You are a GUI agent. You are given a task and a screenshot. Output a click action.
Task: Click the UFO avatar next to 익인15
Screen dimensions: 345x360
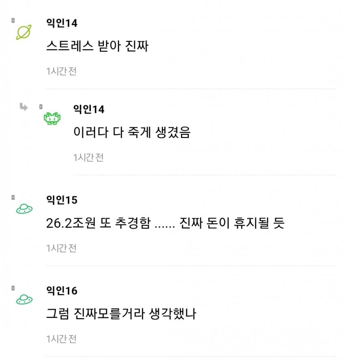pos(24,209)
